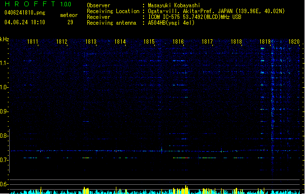305x194 pixels.
Task: Click the Observer label
Action: [98, 5]
